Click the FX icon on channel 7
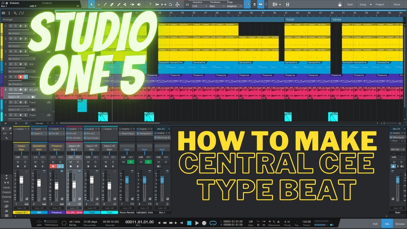Image resolution: width=407 pixels, height=229 pixels. point(132,204)
